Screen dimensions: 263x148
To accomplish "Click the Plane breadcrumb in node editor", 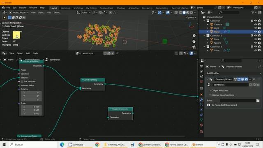I will 11,60.
